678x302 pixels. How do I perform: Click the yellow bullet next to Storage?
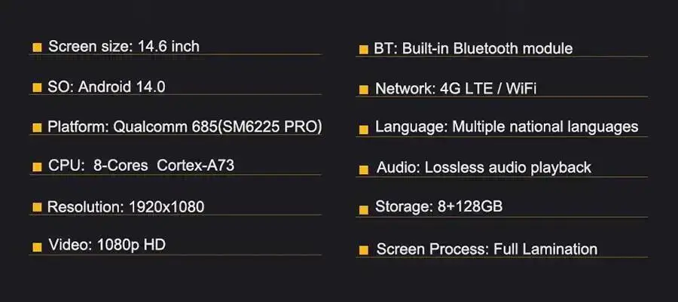point(364,209)
